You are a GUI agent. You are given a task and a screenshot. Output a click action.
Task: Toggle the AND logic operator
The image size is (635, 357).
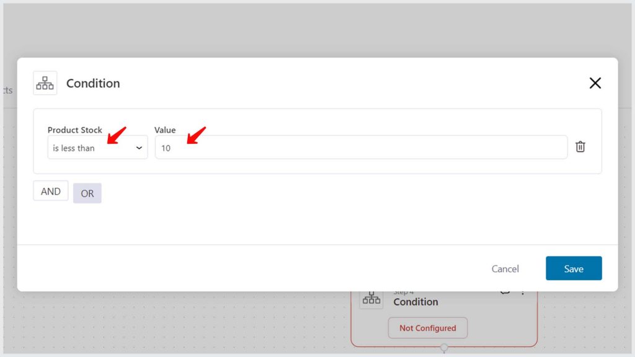click(51, 191)
